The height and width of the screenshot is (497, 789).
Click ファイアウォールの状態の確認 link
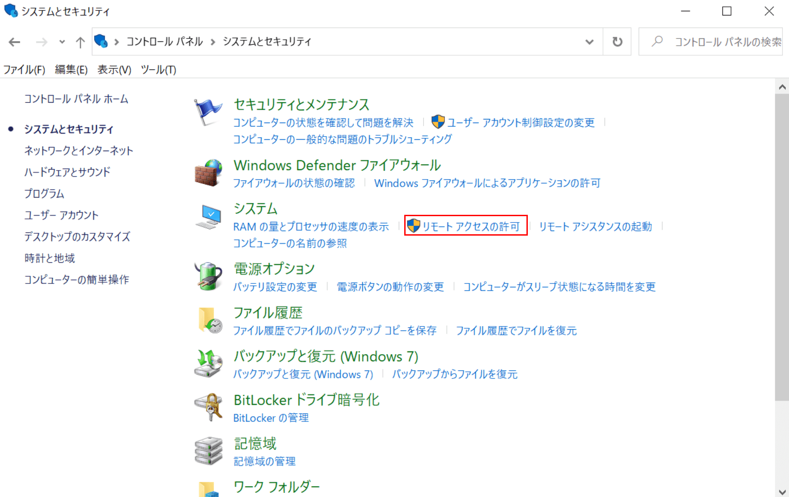(294, 183)
